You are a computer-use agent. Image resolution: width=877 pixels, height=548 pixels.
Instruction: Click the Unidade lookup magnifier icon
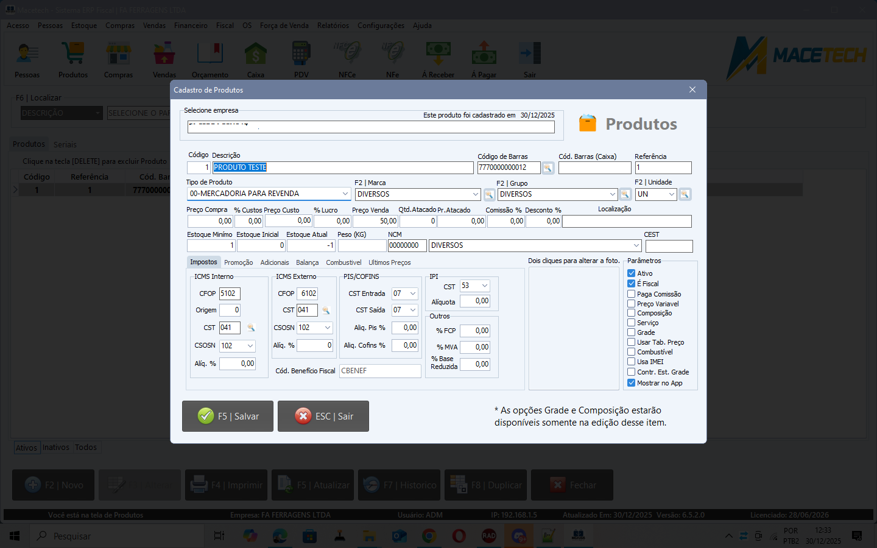pyautogui.click(x=685, y=195)
